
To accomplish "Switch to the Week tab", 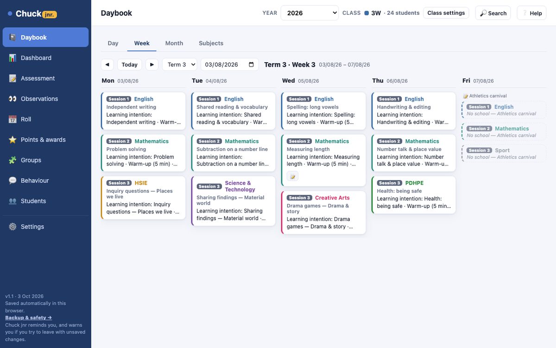I will [x=142, y=43].
